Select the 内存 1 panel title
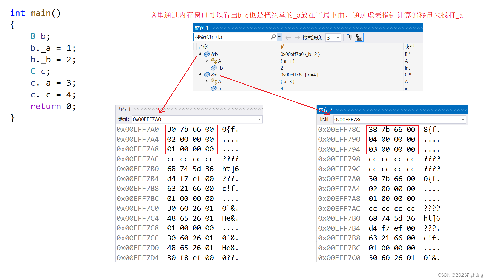Screen dimensions: 487x280 click(x=124, y=109)
